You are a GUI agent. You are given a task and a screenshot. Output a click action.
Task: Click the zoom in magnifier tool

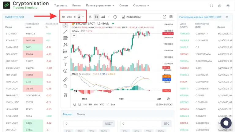(x=65, y=86)
